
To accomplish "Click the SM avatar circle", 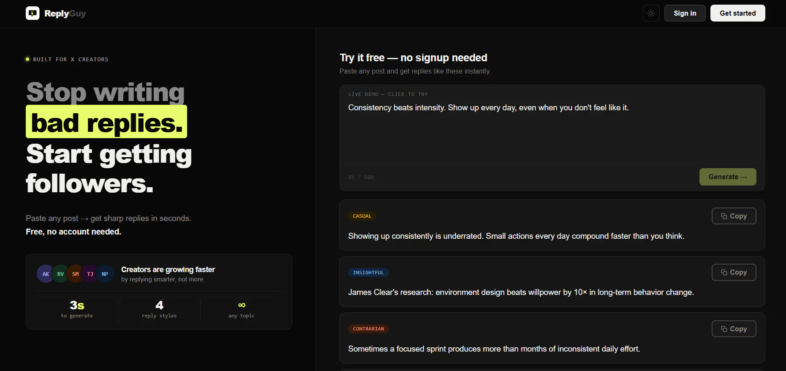I will [75, 274].
